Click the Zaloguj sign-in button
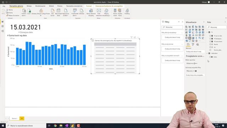 pyautogui.click(x=204, y=2)
